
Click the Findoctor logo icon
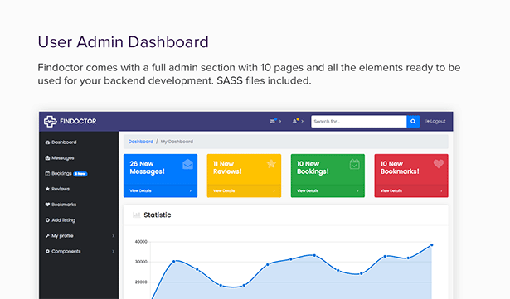[x=50, y=121]
